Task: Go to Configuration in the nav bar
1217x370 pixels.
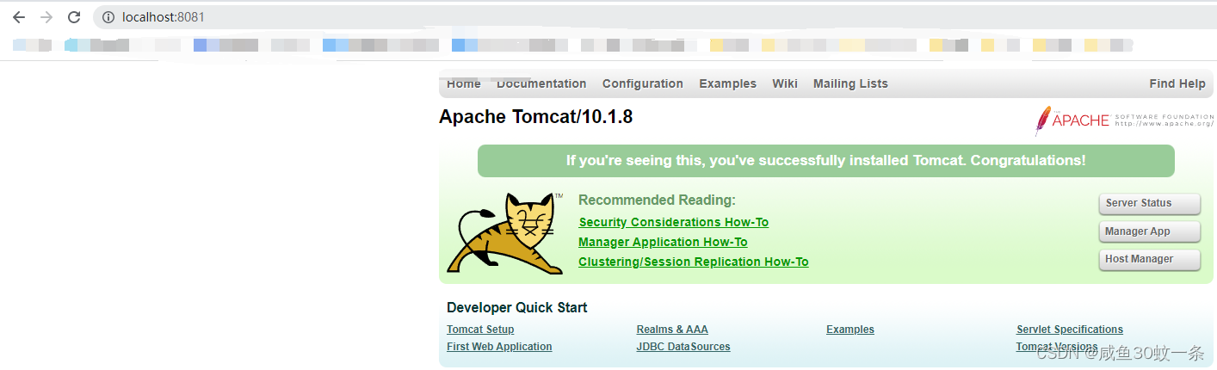Action: (643, 83)
